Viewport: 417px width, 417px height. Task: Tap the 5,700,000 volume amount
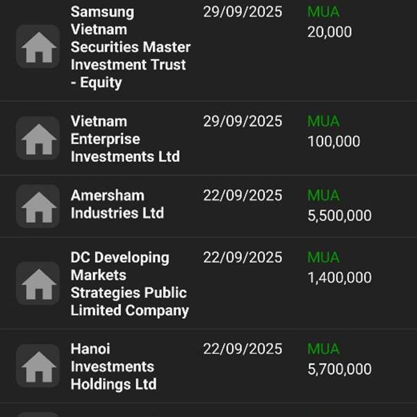click(x=339, y=368)
